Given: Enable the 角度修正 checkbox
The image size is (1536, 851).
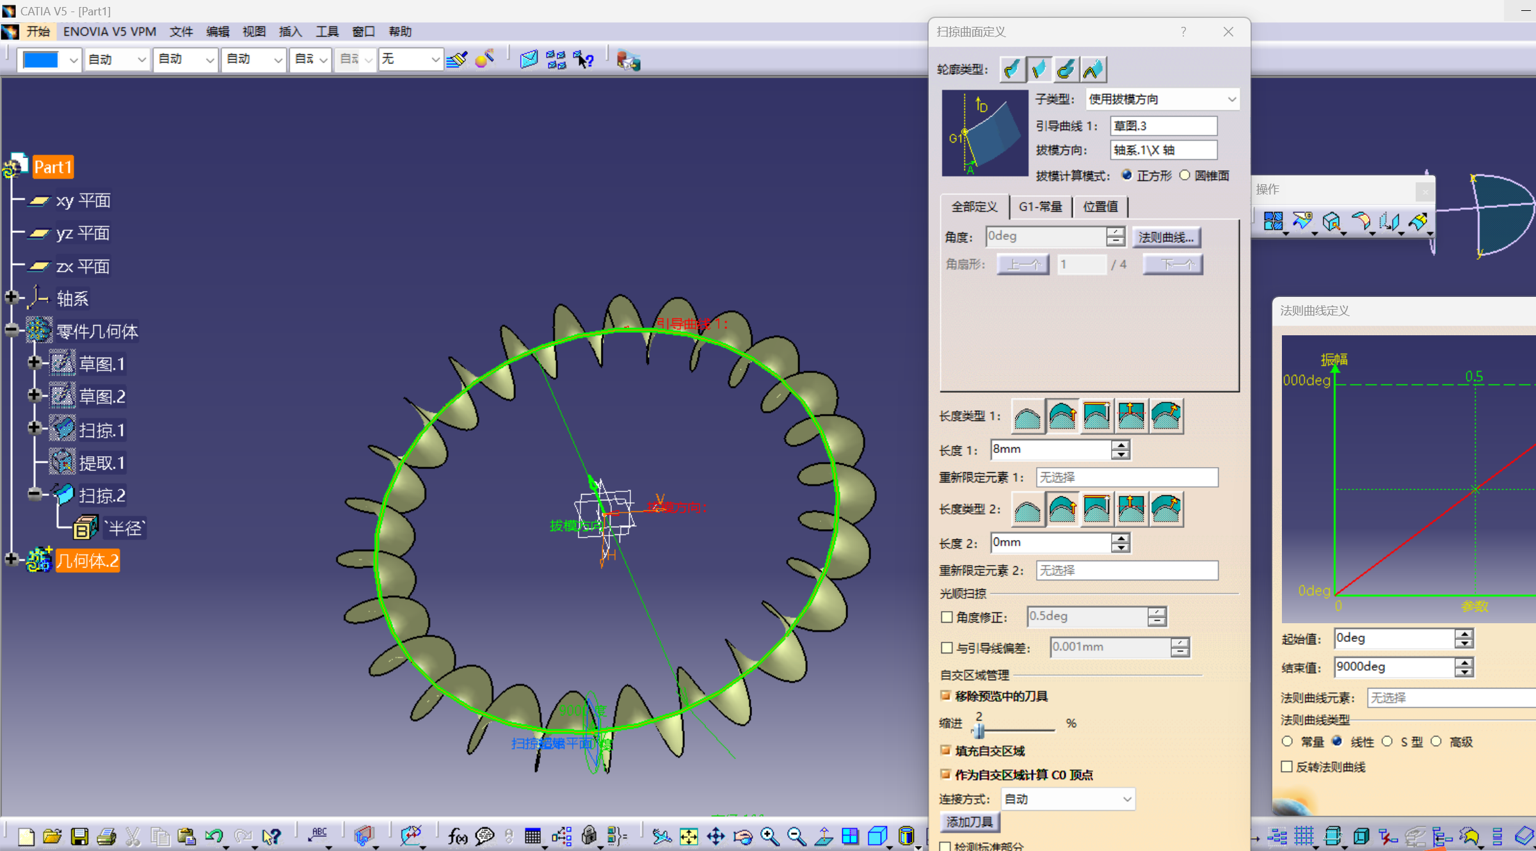Looking at the screenshot, I should [x=947, y=617].
